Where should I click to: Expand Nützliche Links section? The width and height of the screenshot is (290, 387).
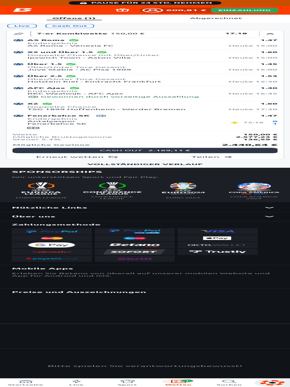[x=145, y=207]
